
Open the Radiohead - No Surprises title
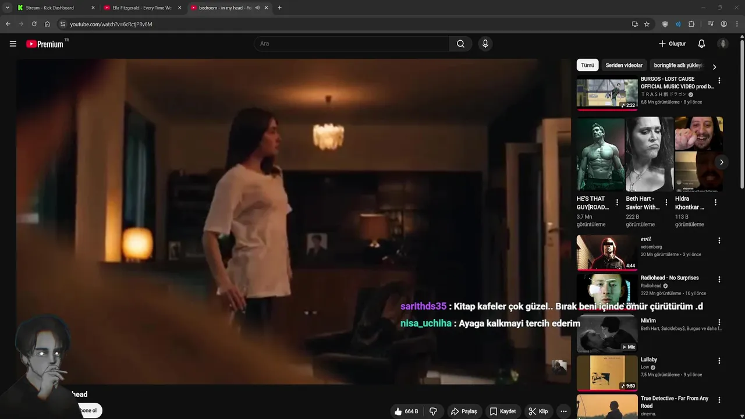(x=669, y=278)
